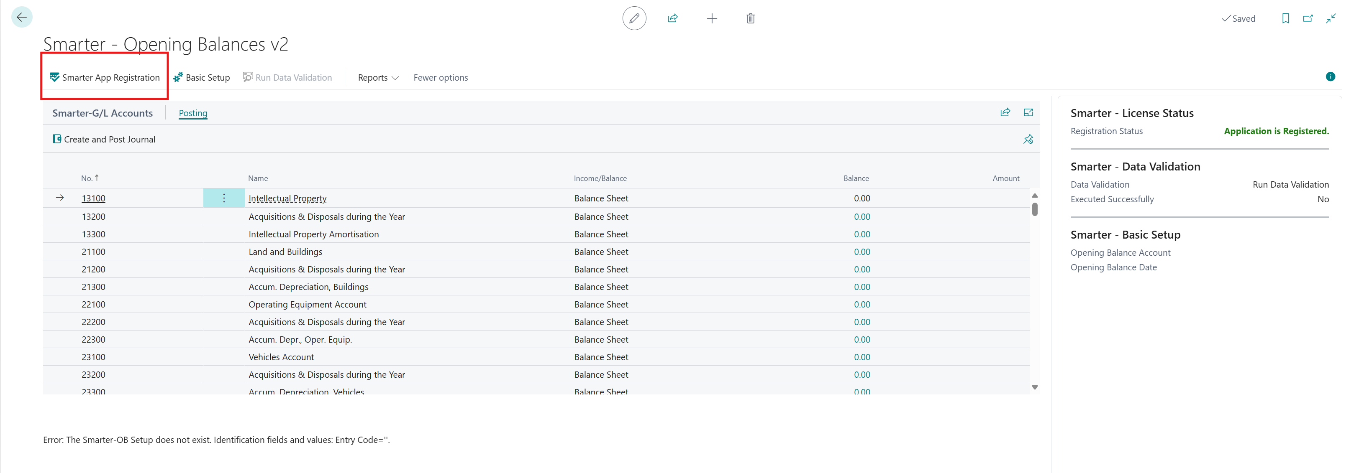Click the Opening Balance Date field
The height and width of the screenshot is (473, 1364).
click(x=1199, y=268)
